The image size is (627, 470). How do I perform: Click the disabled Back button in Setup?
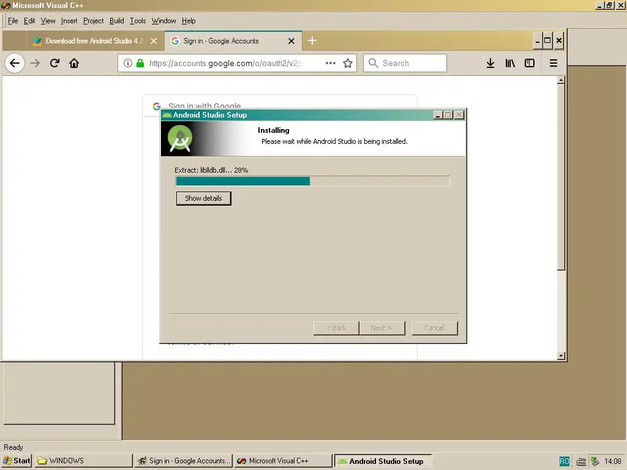pyautogui.click(x=336, y=328)
